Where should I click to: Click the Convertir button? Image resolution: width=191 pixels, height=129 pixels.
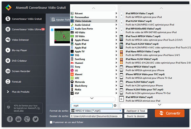(x=169, y=113)
